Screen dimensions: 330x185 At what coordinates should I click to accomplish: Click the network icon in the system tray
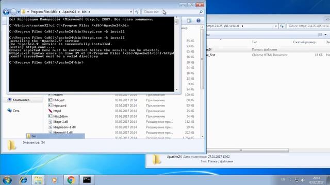coord(296,180)
